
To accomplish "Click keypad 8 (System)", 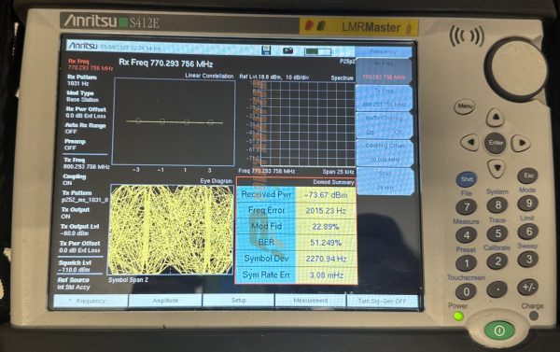I will tap(497, 204).
